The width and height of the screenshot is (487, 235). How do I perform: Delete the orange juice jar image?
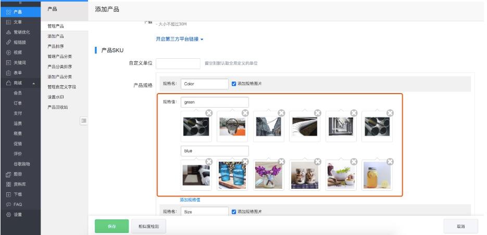pyautogui.click(x=390, y=162)
